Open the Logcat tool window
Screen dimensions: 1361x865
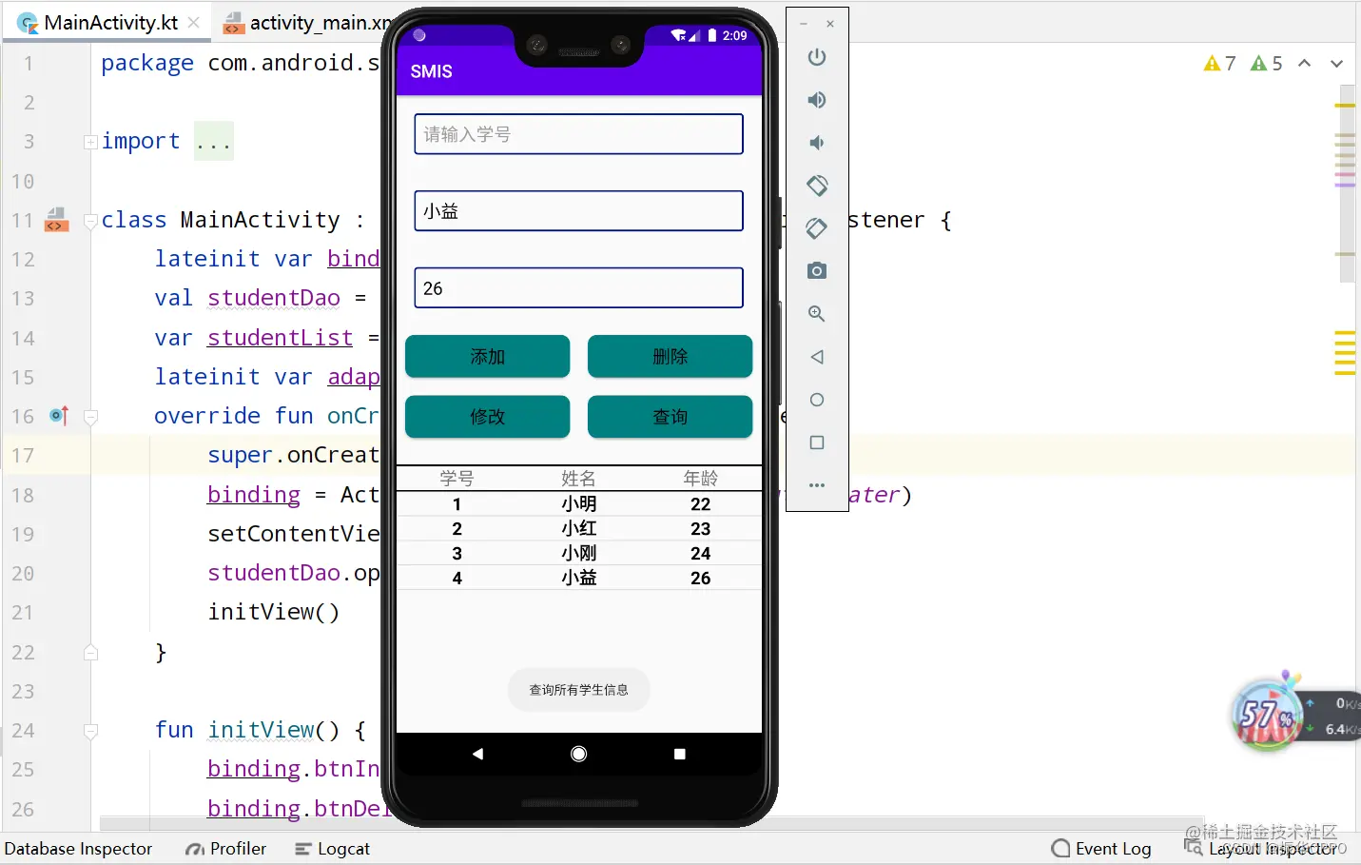332,848
